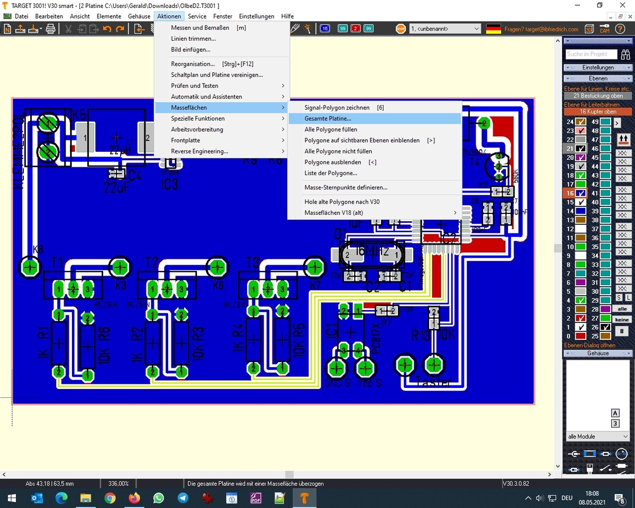Viewport: 635px width, 508px height.
Task: Click the copy toolbar icon
Action: (82, 29)
